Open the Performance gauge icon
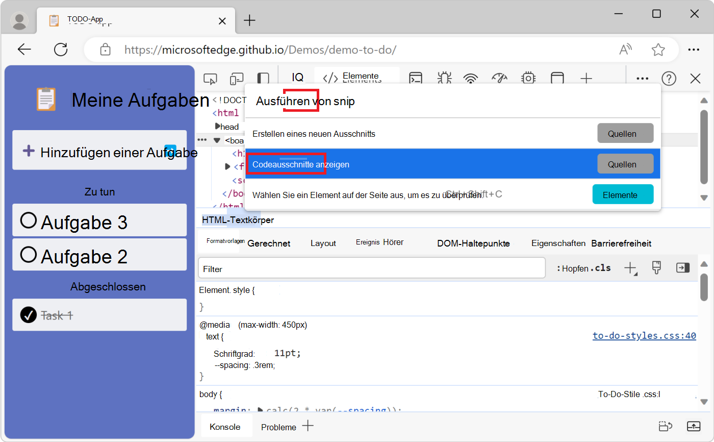 [x=499, y=78]
